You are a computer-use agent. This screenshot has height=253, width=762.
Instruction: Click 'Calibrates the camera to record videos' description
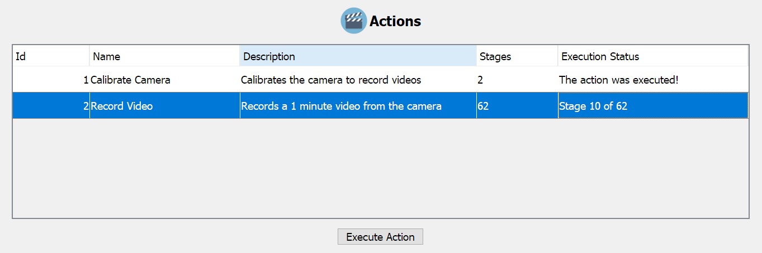[331, 80]
